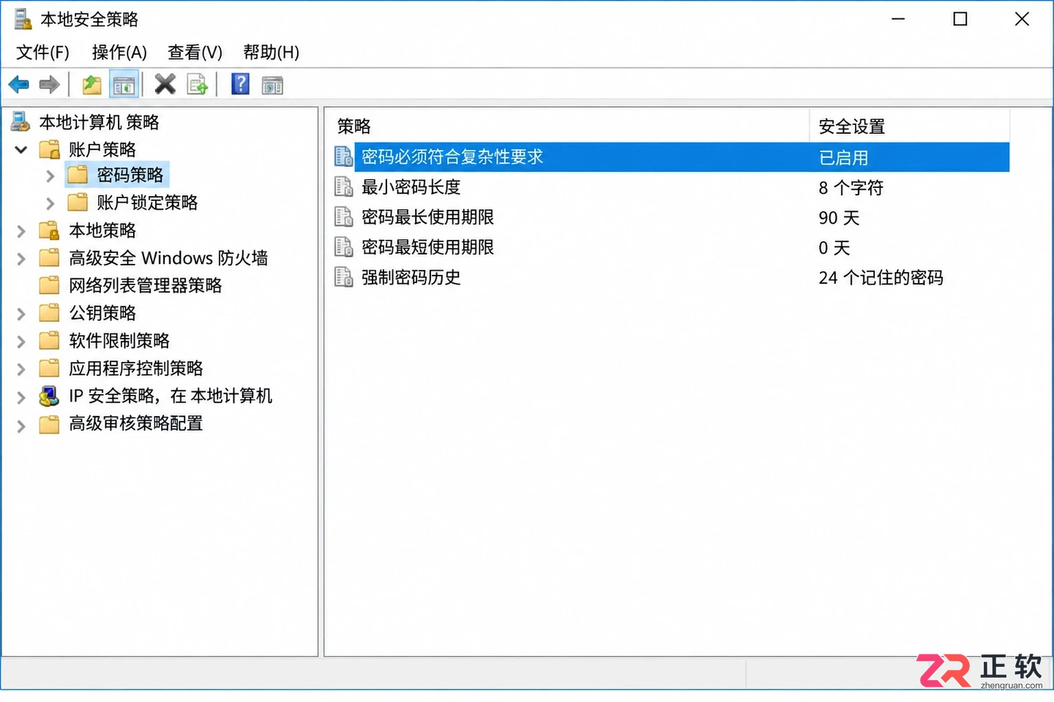The height and width of the screenshot is (702, 1054).
Task: Click the 已启用 setting value
Action: point(843,157)
